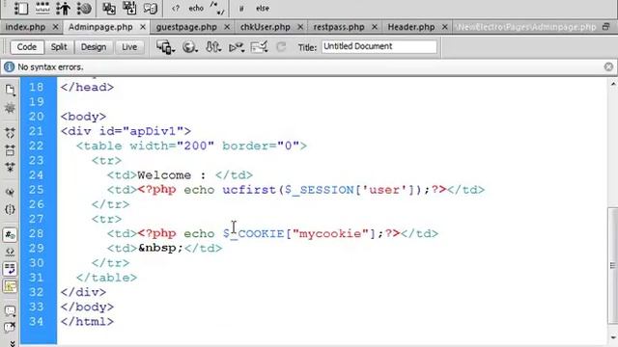Switch to chkUser.php tab
The height and width of the screenshot is (347, 618).
click(266, 27)
